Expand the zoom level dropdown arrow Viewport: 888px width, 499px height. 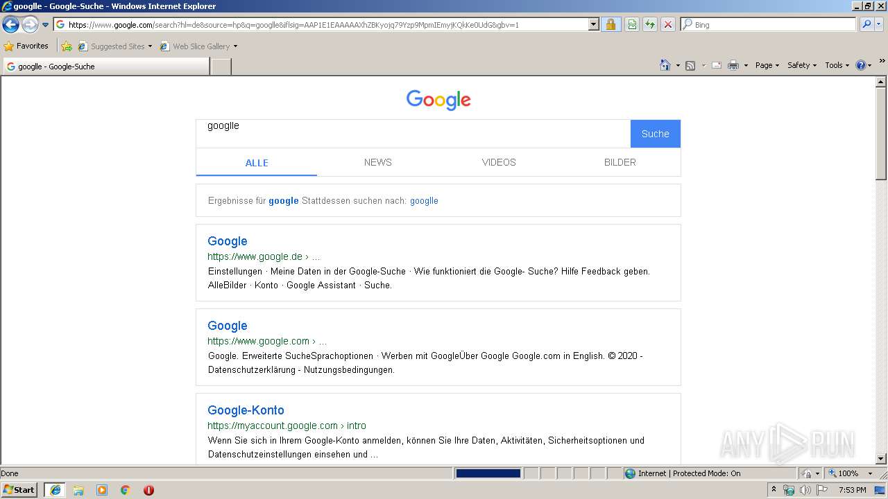point(870,473)
